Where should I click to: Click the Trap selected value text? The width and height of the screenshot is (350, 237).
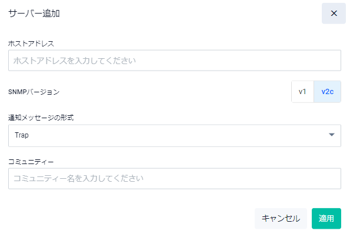22,135
